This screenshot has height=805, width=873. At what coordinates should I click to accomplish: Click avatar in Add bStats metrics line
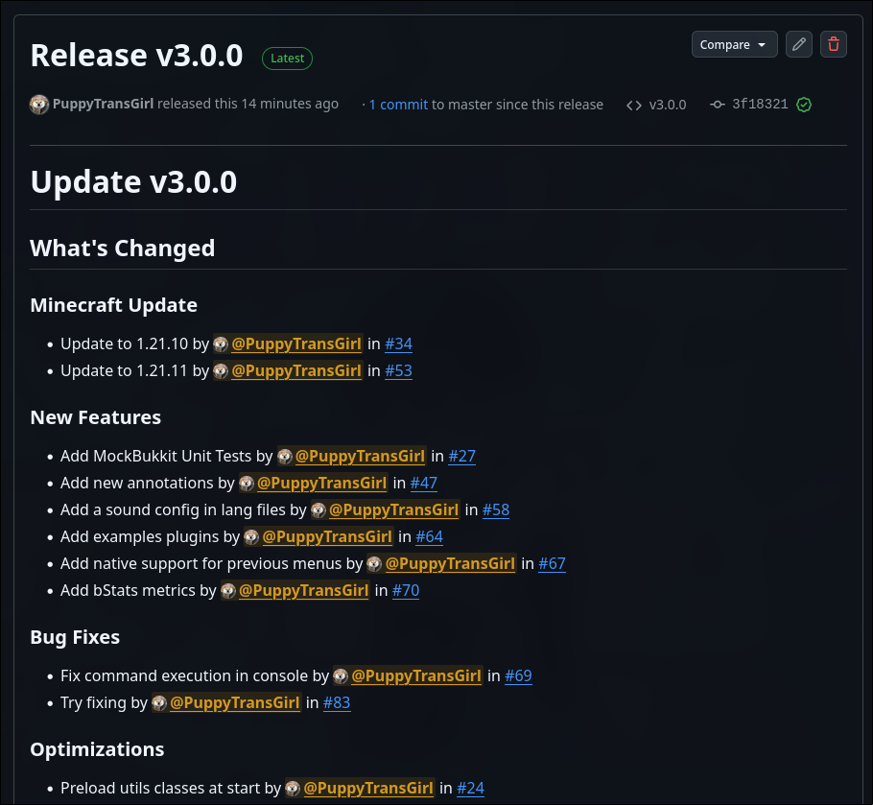click(x=228, y=591)
